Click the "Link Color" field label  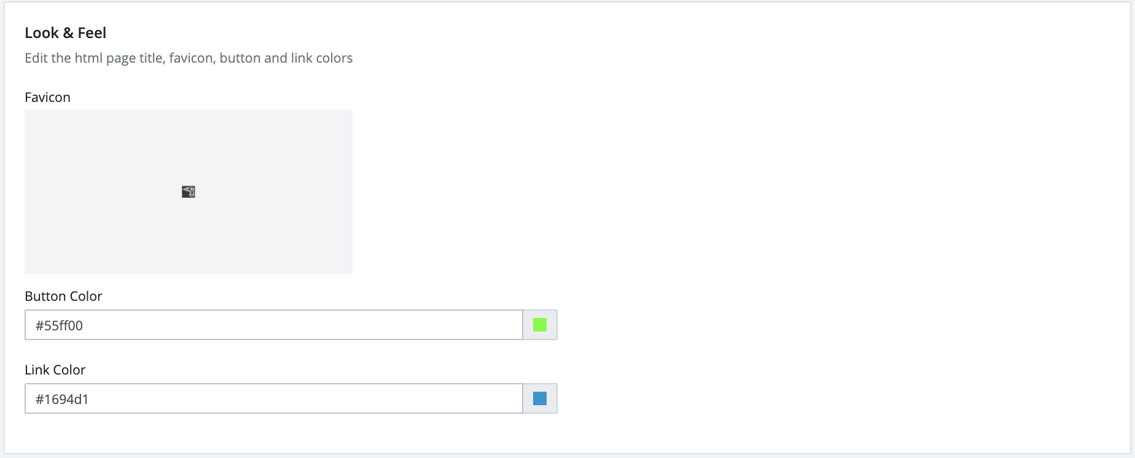pyautogui.click(x=55, y=370)
